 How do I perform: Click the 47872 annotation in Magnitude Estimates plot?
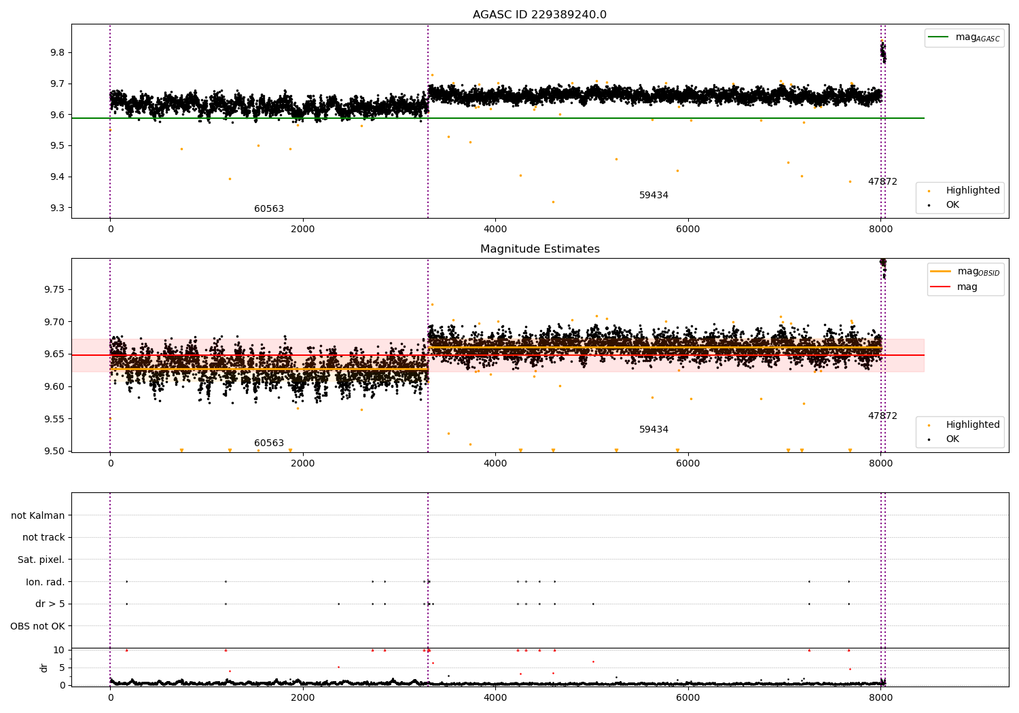coord(882,416)
